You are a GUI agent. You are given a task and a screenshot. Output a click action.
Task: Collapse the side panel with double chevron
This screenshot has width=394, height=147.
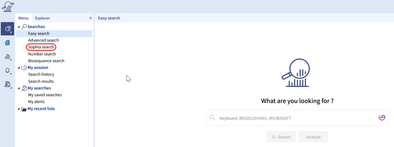[x=90, y=18]
